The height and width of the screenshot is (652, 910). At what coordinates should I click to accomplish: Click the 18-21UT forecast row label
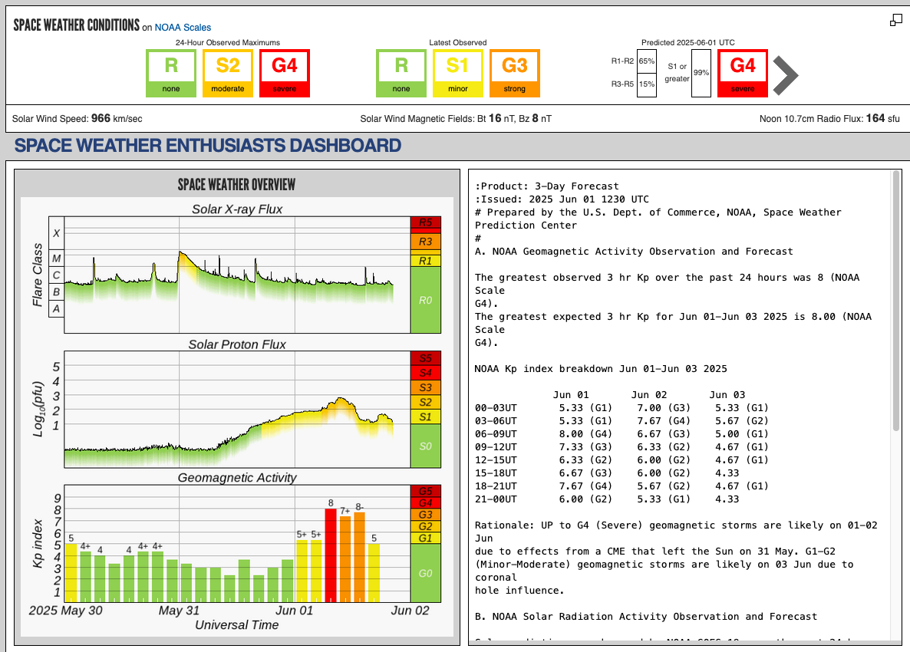(496, 486)
